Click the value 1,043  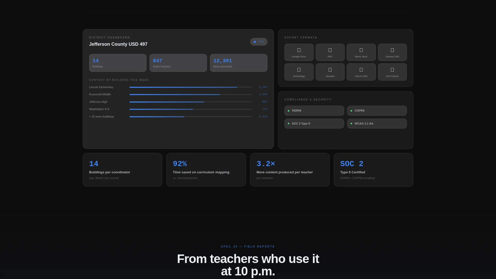(263, 94)
